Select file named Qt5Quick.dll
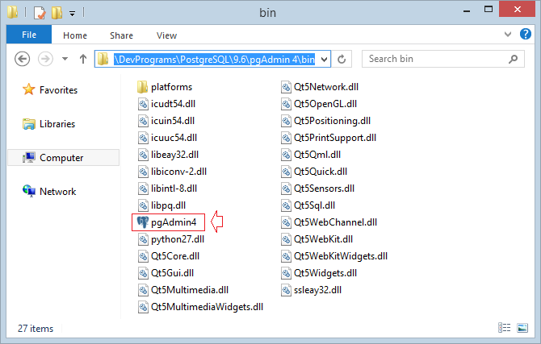This screenshot has height=344, width=541. point(321,172)
